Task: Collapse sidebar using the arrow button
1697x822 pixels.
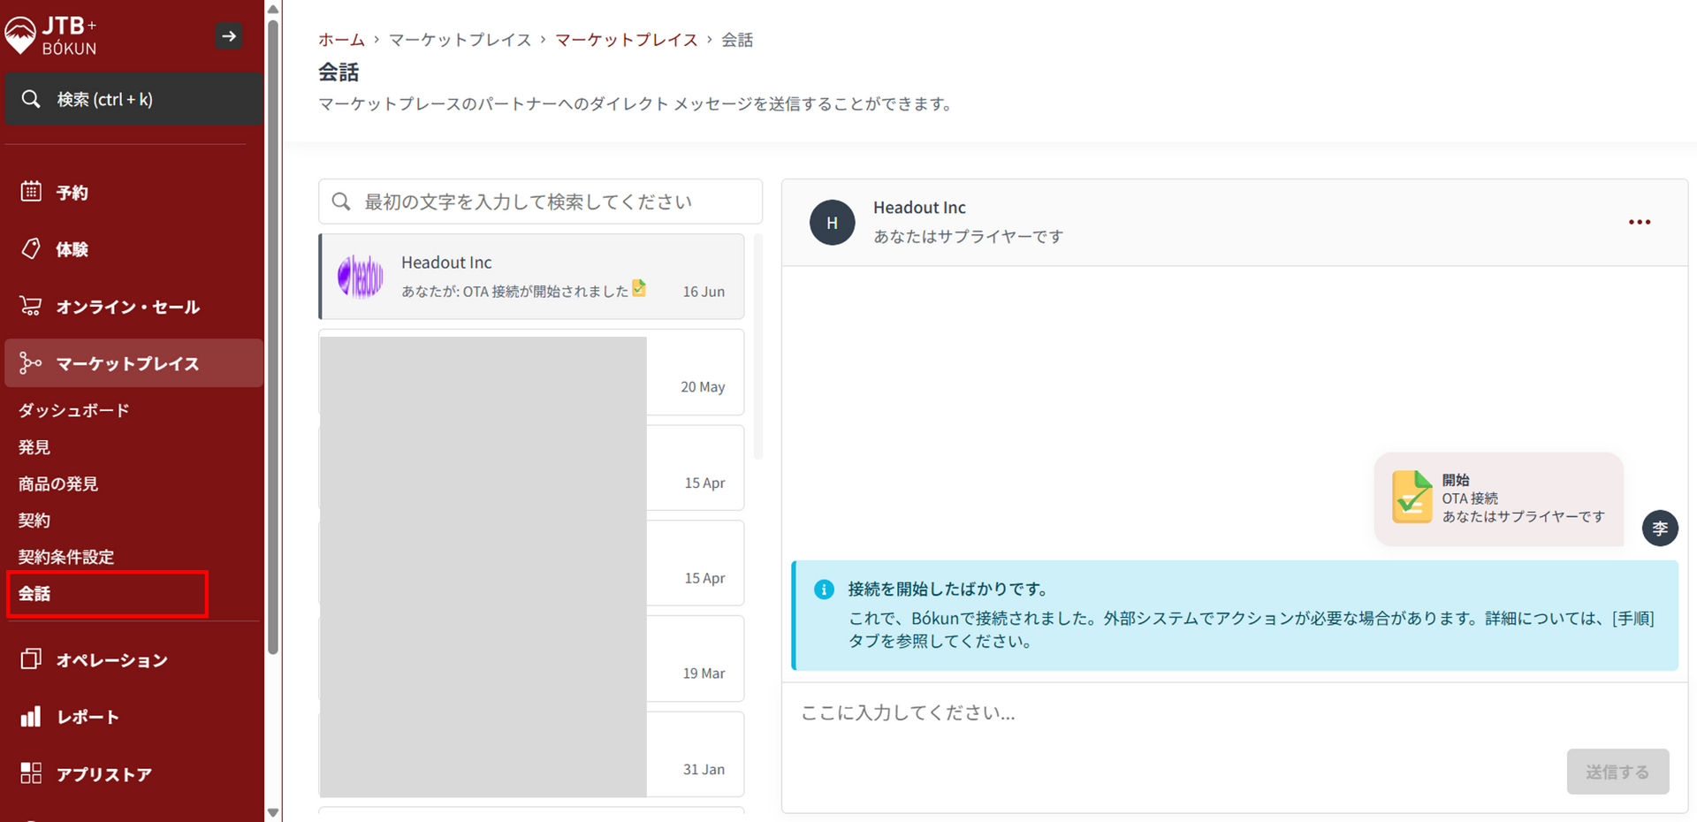Action: click(229, 36)
